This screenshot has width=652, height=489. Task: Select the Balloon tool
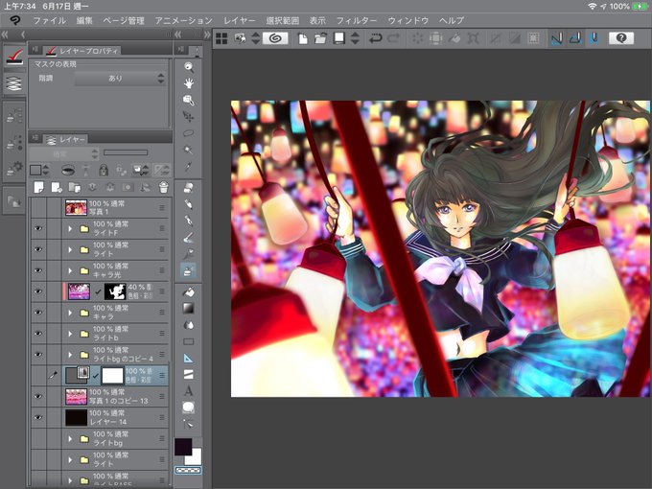[x=188, y=407]
